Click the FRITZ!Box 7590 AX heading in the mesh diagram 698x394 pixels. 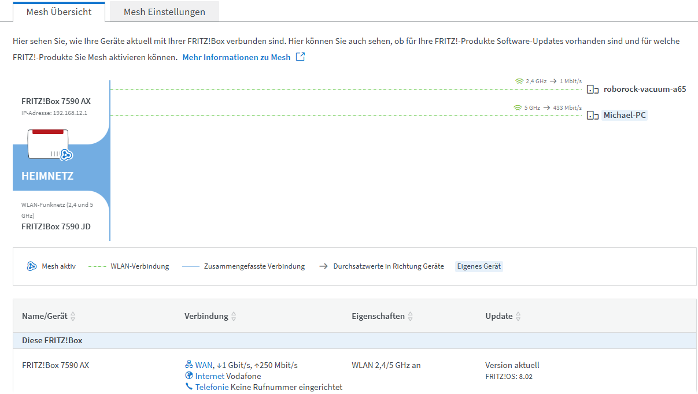pos(56,101)
